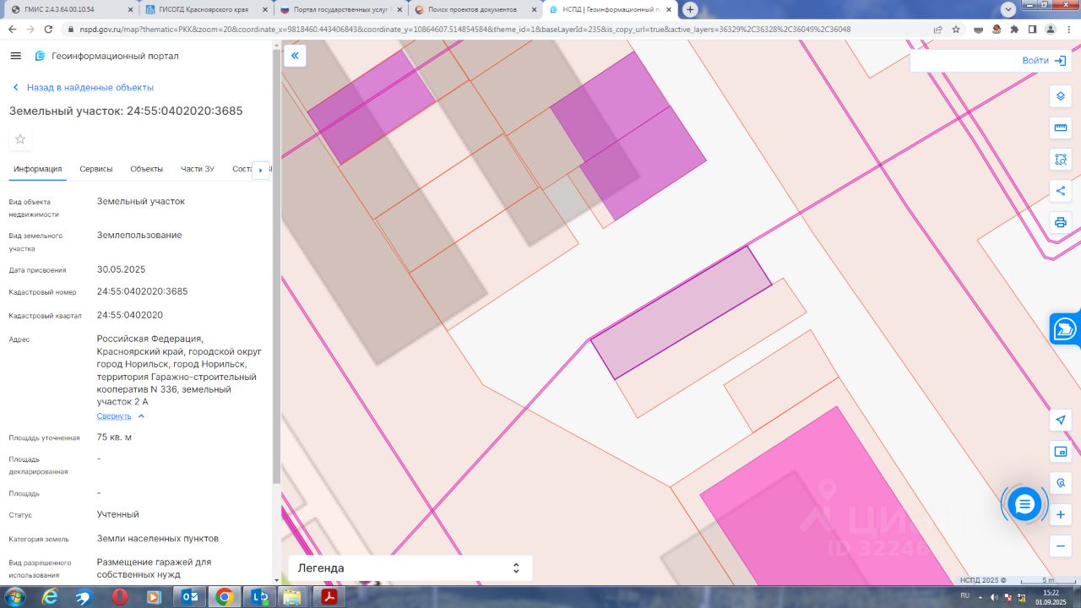Launch Internet Explorer from taskbar

click(x=50, y=597)
